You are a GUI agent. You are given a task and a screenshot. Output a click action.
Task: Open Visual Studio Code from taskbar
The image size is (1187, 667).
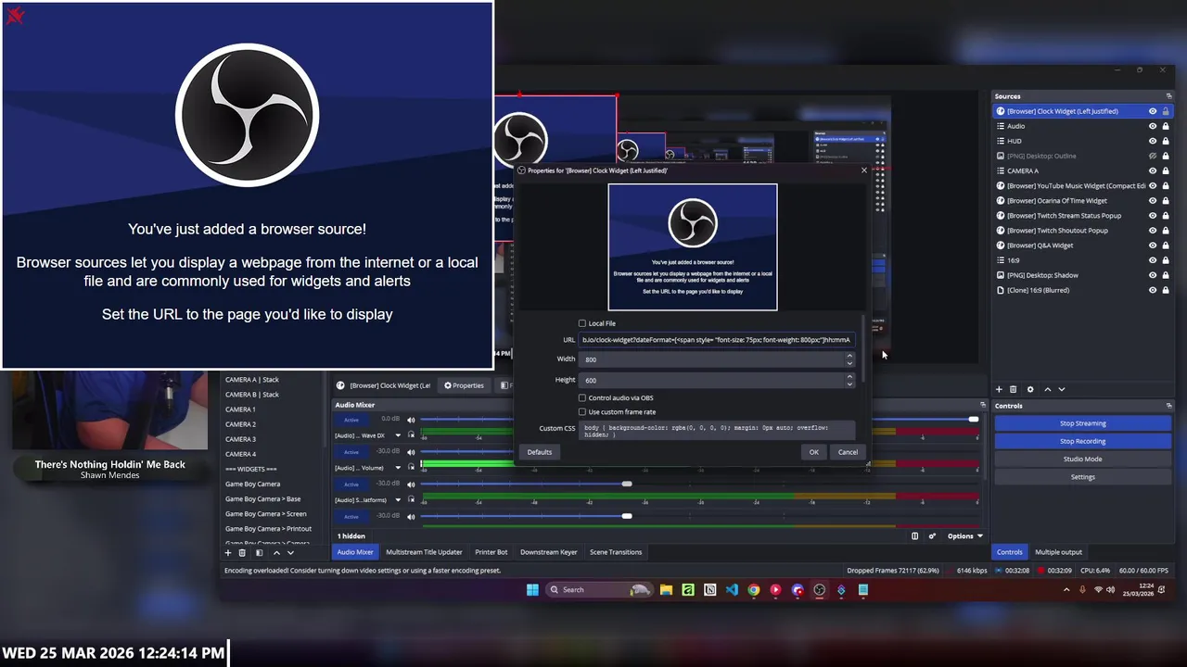[732, 589]
